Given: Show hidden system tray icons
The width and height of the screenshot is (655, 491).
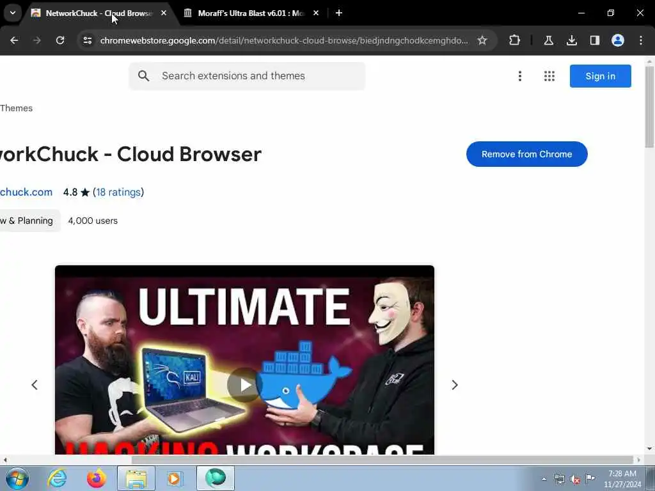Looking at the screenshot, I should pyautogui.click(x=544, y=479).
